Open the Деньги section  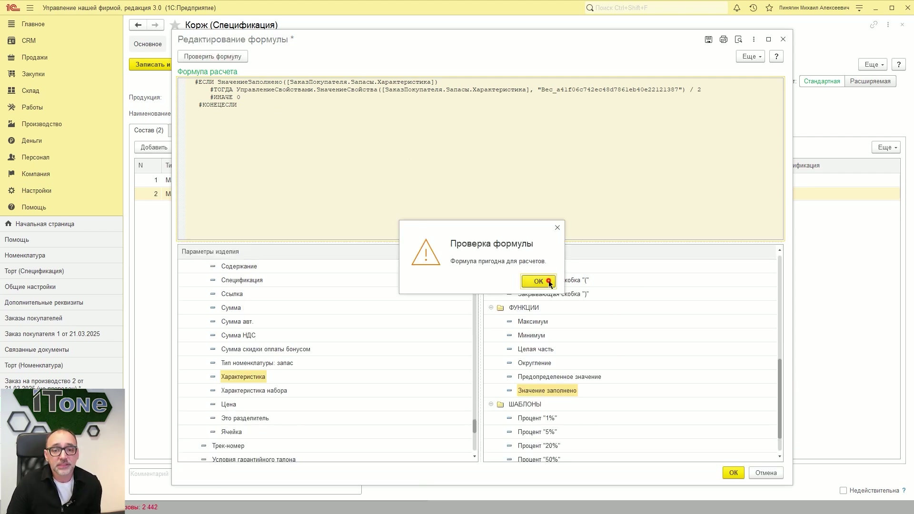31,140
